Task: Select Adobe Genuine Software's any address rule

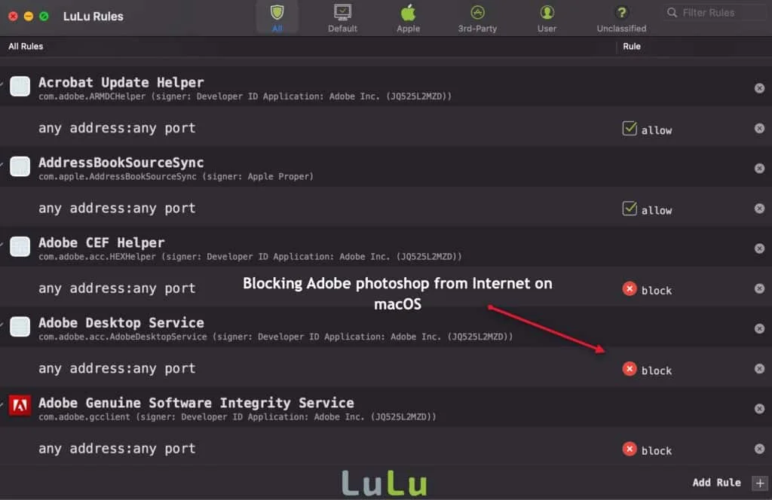Action: (x=117, y=449)
